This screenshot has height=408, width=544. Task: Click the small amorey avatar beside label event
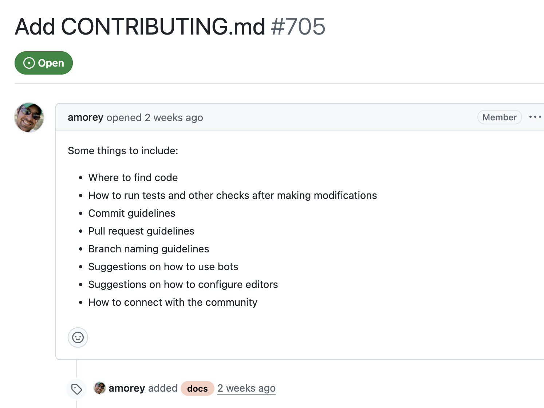100,388
